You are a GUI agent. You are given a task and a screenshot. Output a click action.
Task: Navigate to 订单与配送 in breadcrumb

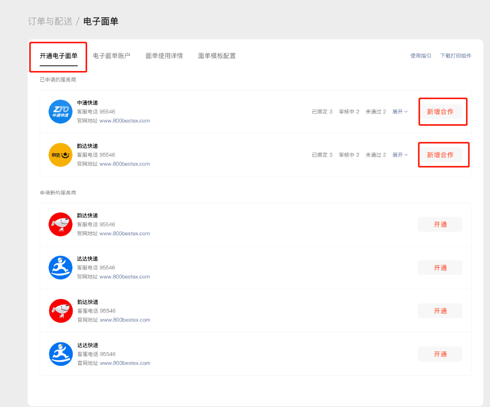pos(50,21)
